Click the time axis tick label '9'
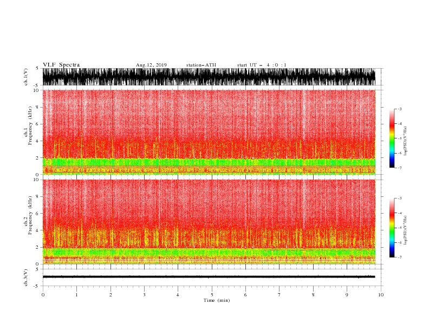This screenshot has height=331, width=429. pos(347,295)
